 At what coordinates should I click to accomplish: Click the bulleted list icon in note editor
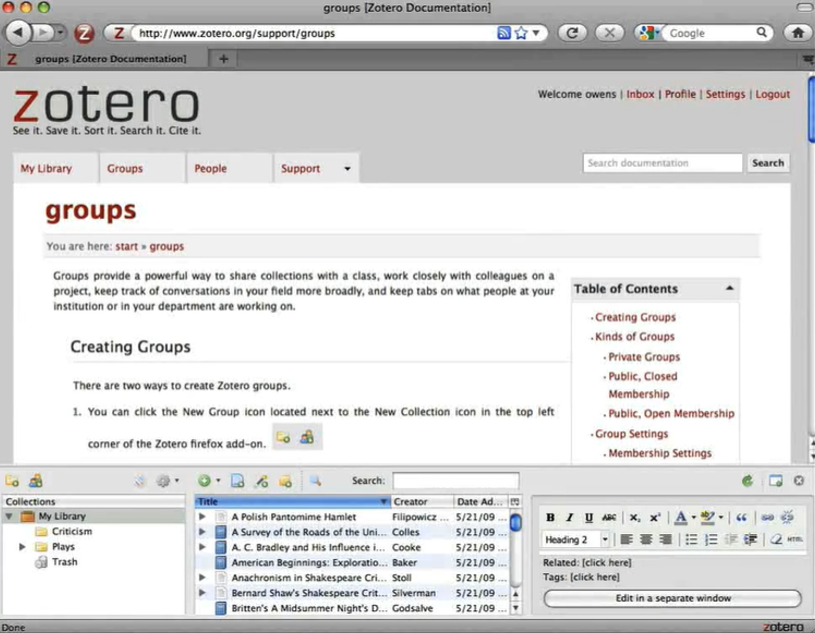pyautogui.click(x=691, y=540)
